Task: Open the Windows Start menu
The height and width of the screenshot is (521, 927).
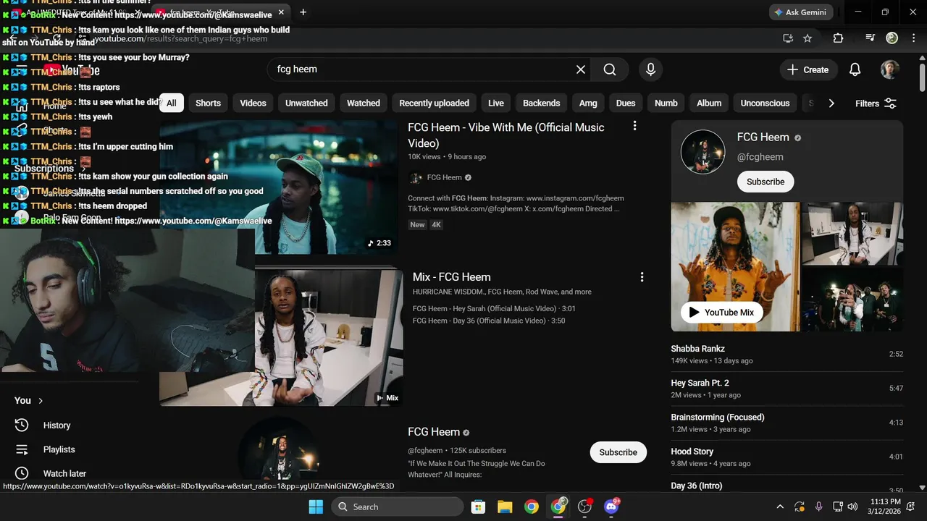Action: [x=316, y=507]
